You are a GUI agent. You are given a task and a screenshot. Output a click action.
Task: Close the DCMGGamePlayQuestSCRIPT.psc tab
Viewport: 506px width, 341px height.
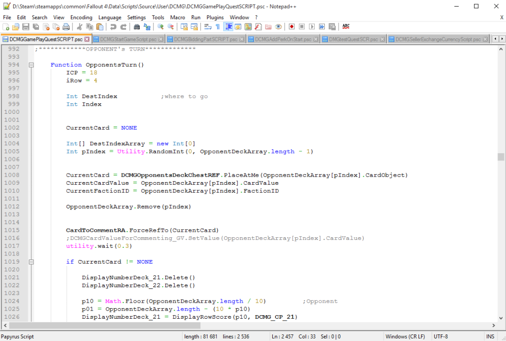point(87,39)
